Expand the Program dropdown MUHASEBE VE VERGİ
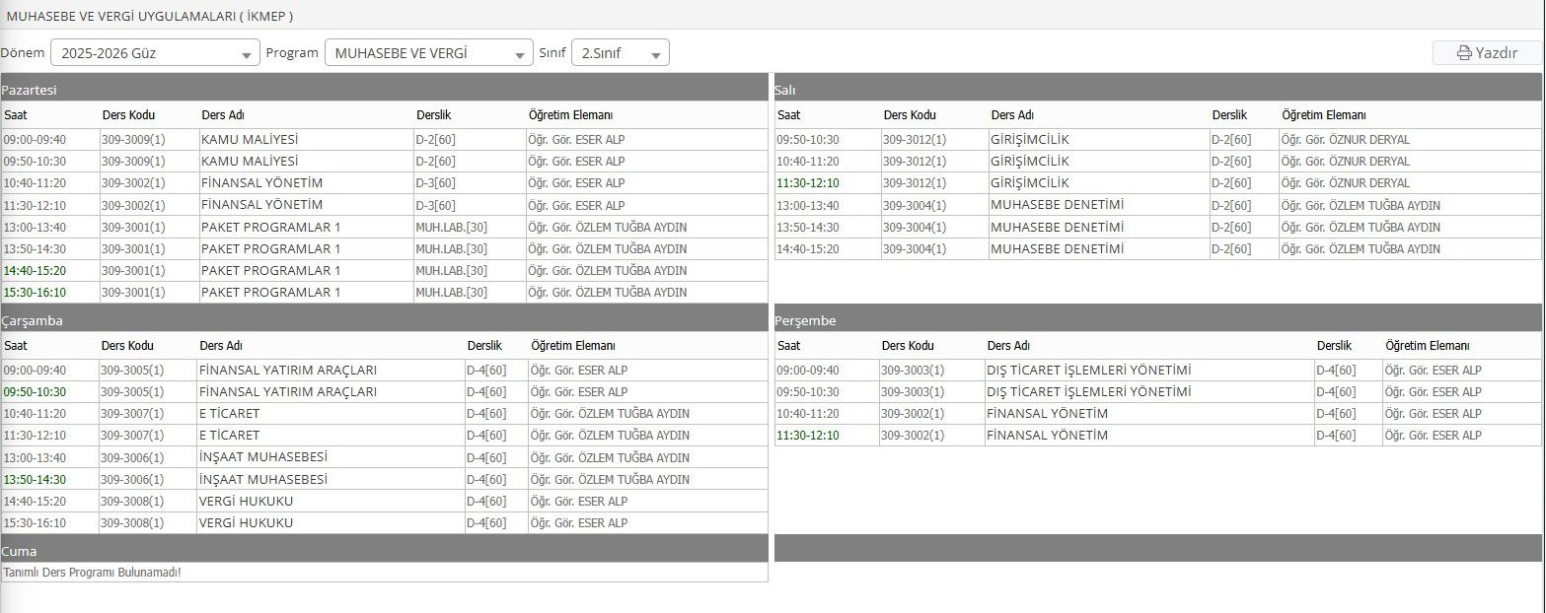Viewport: 1546px width, 613px height. (x=429, y=53)
